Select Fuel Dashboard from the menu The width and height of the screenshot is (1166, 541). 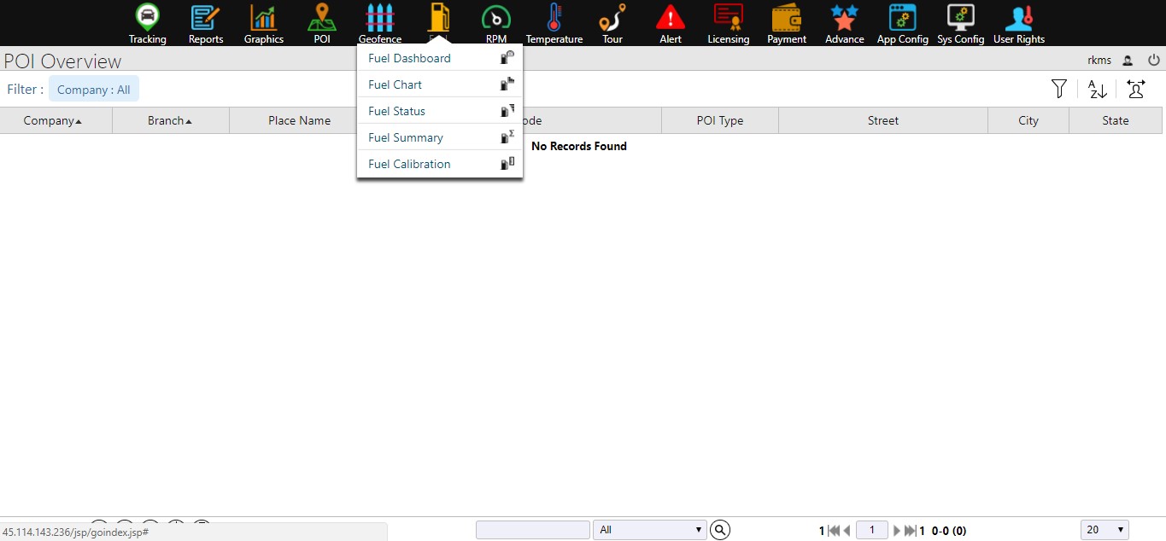[x=409, y=58]
